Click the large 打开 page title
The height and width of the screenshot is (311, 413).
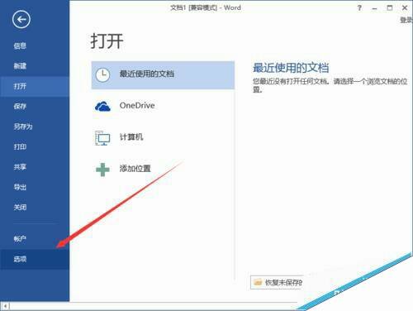click(x=107, y=41)
